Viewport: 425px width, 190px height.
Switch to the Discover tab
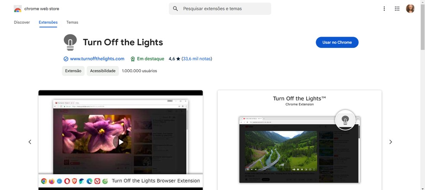(22, 22)
